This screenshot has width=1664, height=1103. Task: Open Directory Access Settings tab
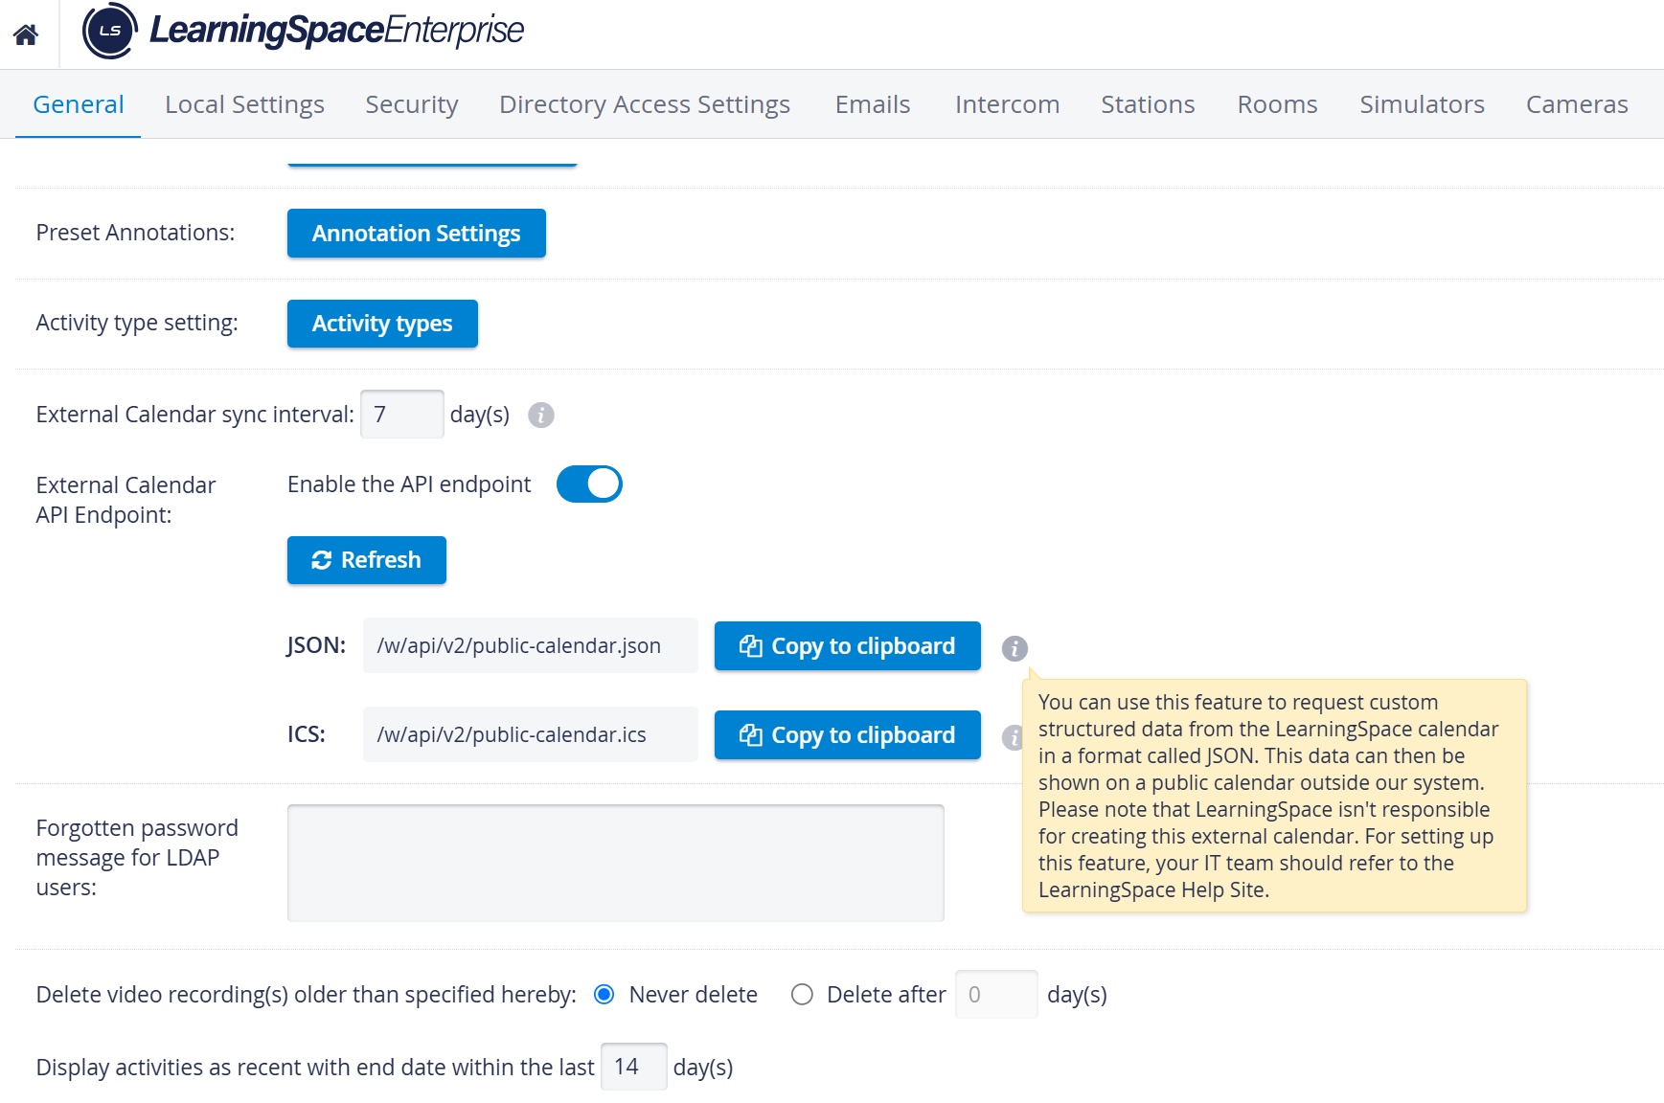(x=645, y=104)
